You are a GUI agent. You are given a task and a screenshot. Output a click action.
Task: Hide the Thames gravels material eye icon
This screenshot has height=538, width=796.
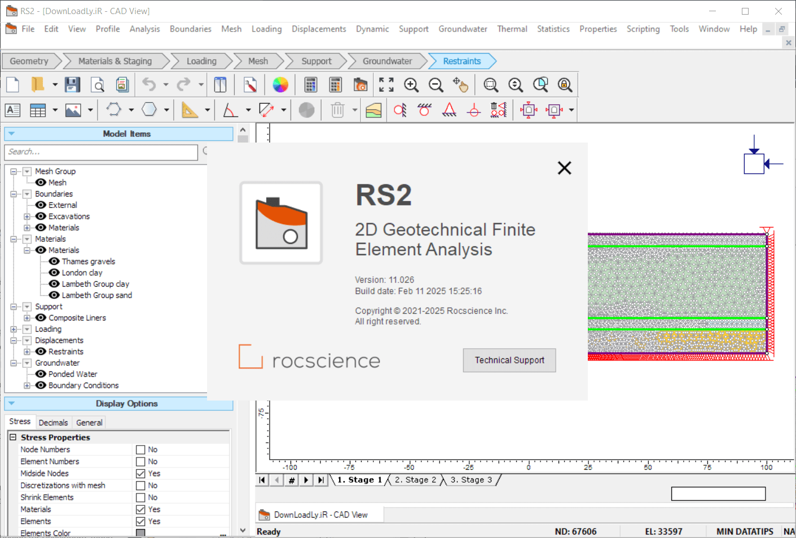tap(54, 261)
